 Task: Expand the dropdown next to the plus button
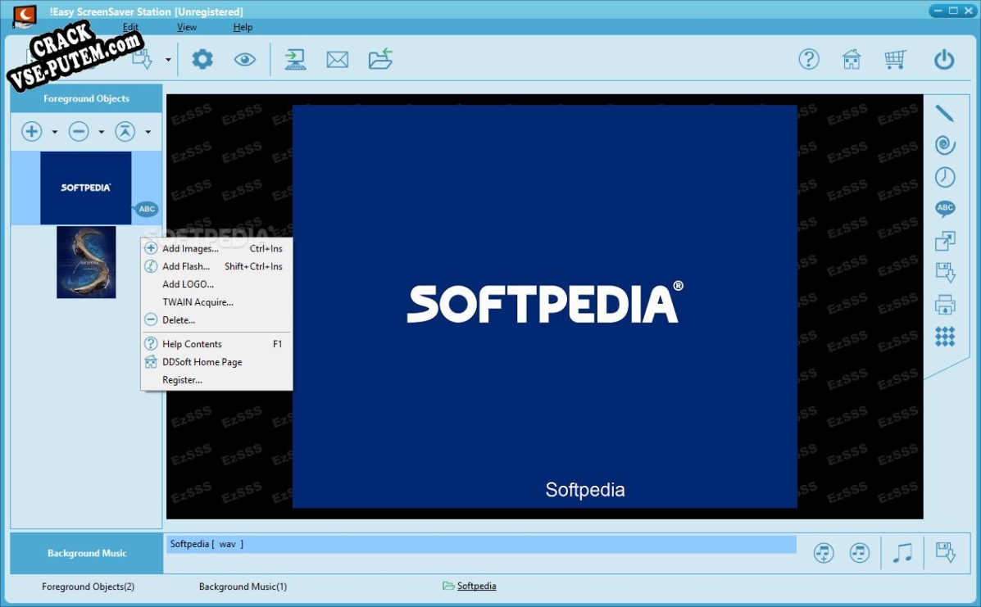click(x=54, y=131)
